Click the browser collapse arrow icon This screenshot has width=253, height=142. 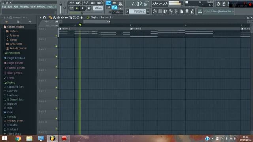(30, 22)
